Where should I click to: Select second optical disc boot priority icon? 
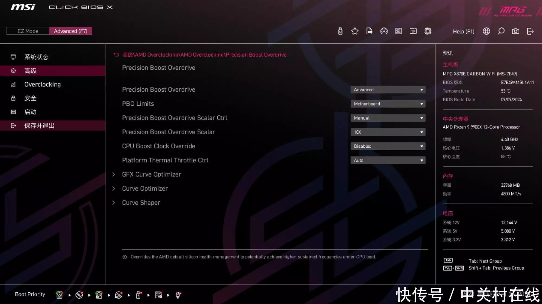119,295
